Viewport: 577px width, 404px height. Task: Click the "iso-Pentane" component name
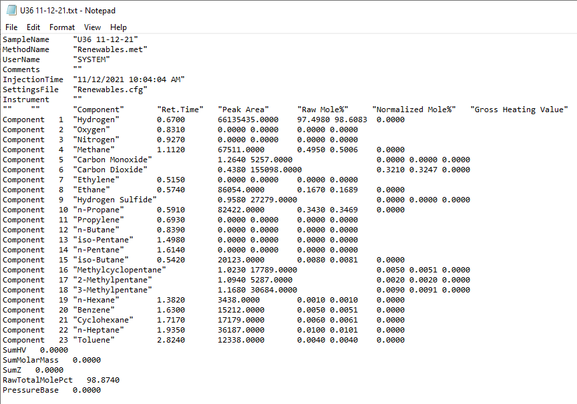click(103, 240)
